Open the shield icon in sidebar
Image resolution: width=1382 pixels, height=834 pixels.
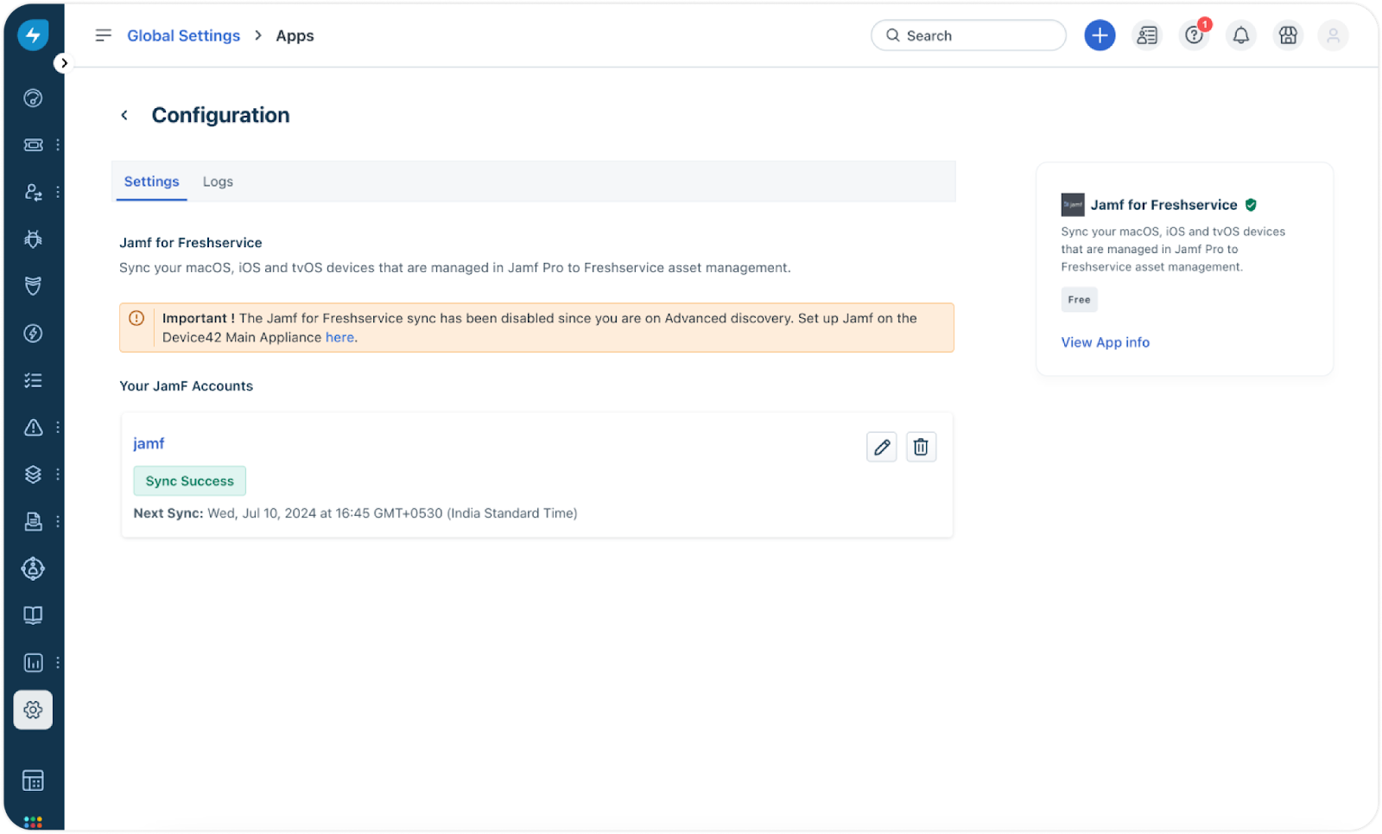33,286
